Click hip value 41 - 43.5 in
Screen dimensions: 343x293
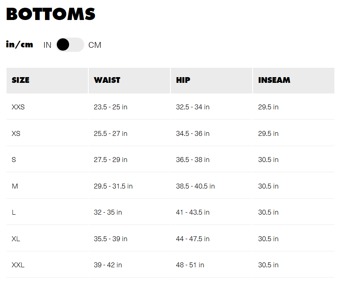tap(193, 213)
